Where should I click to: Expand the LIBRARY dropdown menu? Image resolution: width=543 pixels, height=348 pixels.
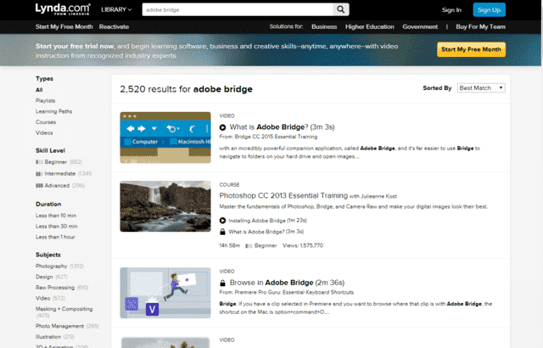(x=116, y=9)
